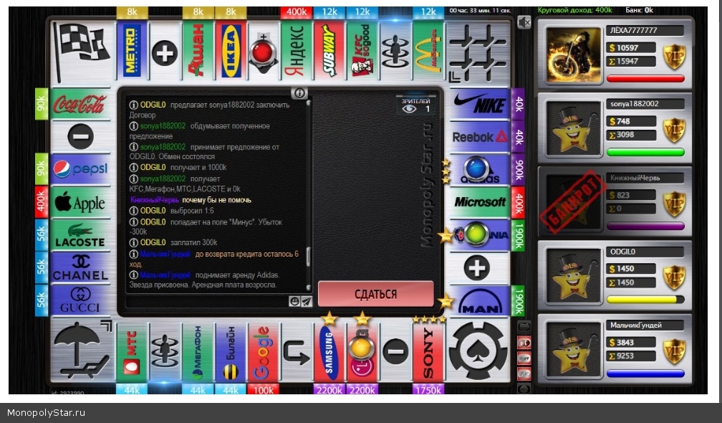Image resolution: width=722 pixels, height=423 pixels.
Task: Click the plus field between METRO and Auchan
Action: pyautogui.click(x=165, y=52)
